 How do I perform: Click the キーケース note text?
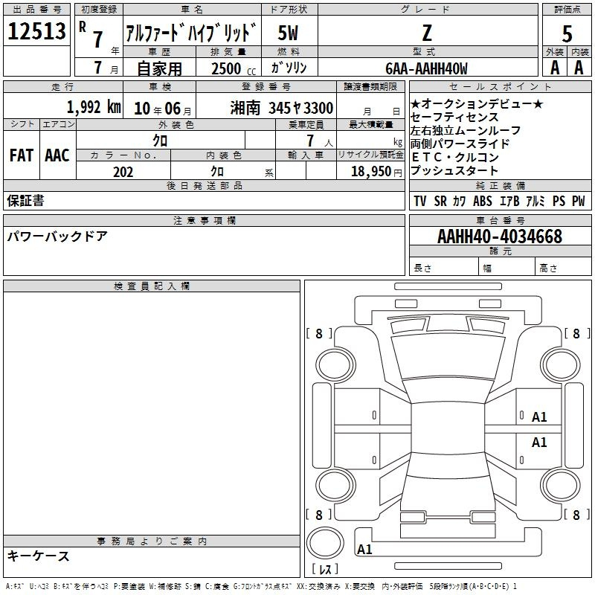[x=39, y=556]
